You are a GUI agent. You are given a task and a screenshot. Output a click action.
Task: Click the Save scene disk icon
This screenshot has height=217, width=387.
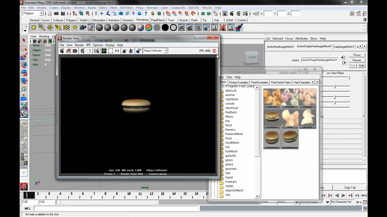(63, 14)
